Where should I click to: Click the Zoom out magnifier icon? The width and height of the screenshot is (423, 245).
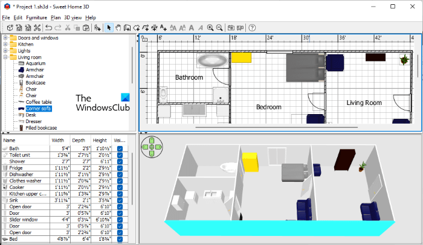coord(219,28)
